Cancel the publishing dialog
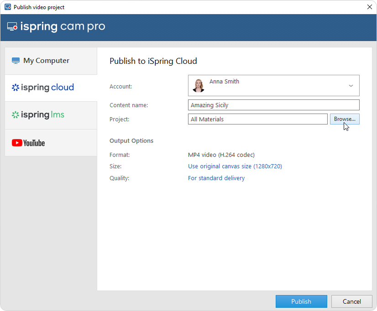Viewport: 377px width, 311px height. click(x=351, y=301)
